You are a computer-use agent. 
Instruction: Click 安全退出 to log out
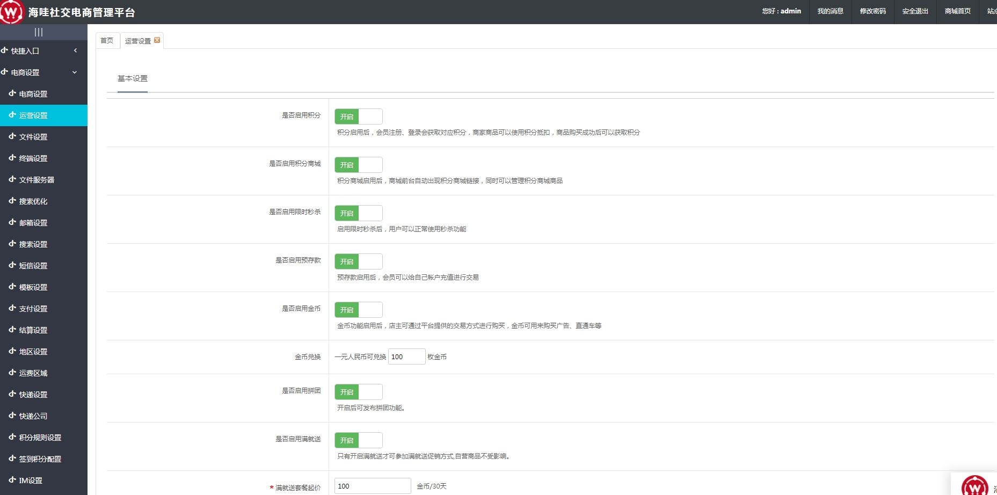tap(914, 11)
